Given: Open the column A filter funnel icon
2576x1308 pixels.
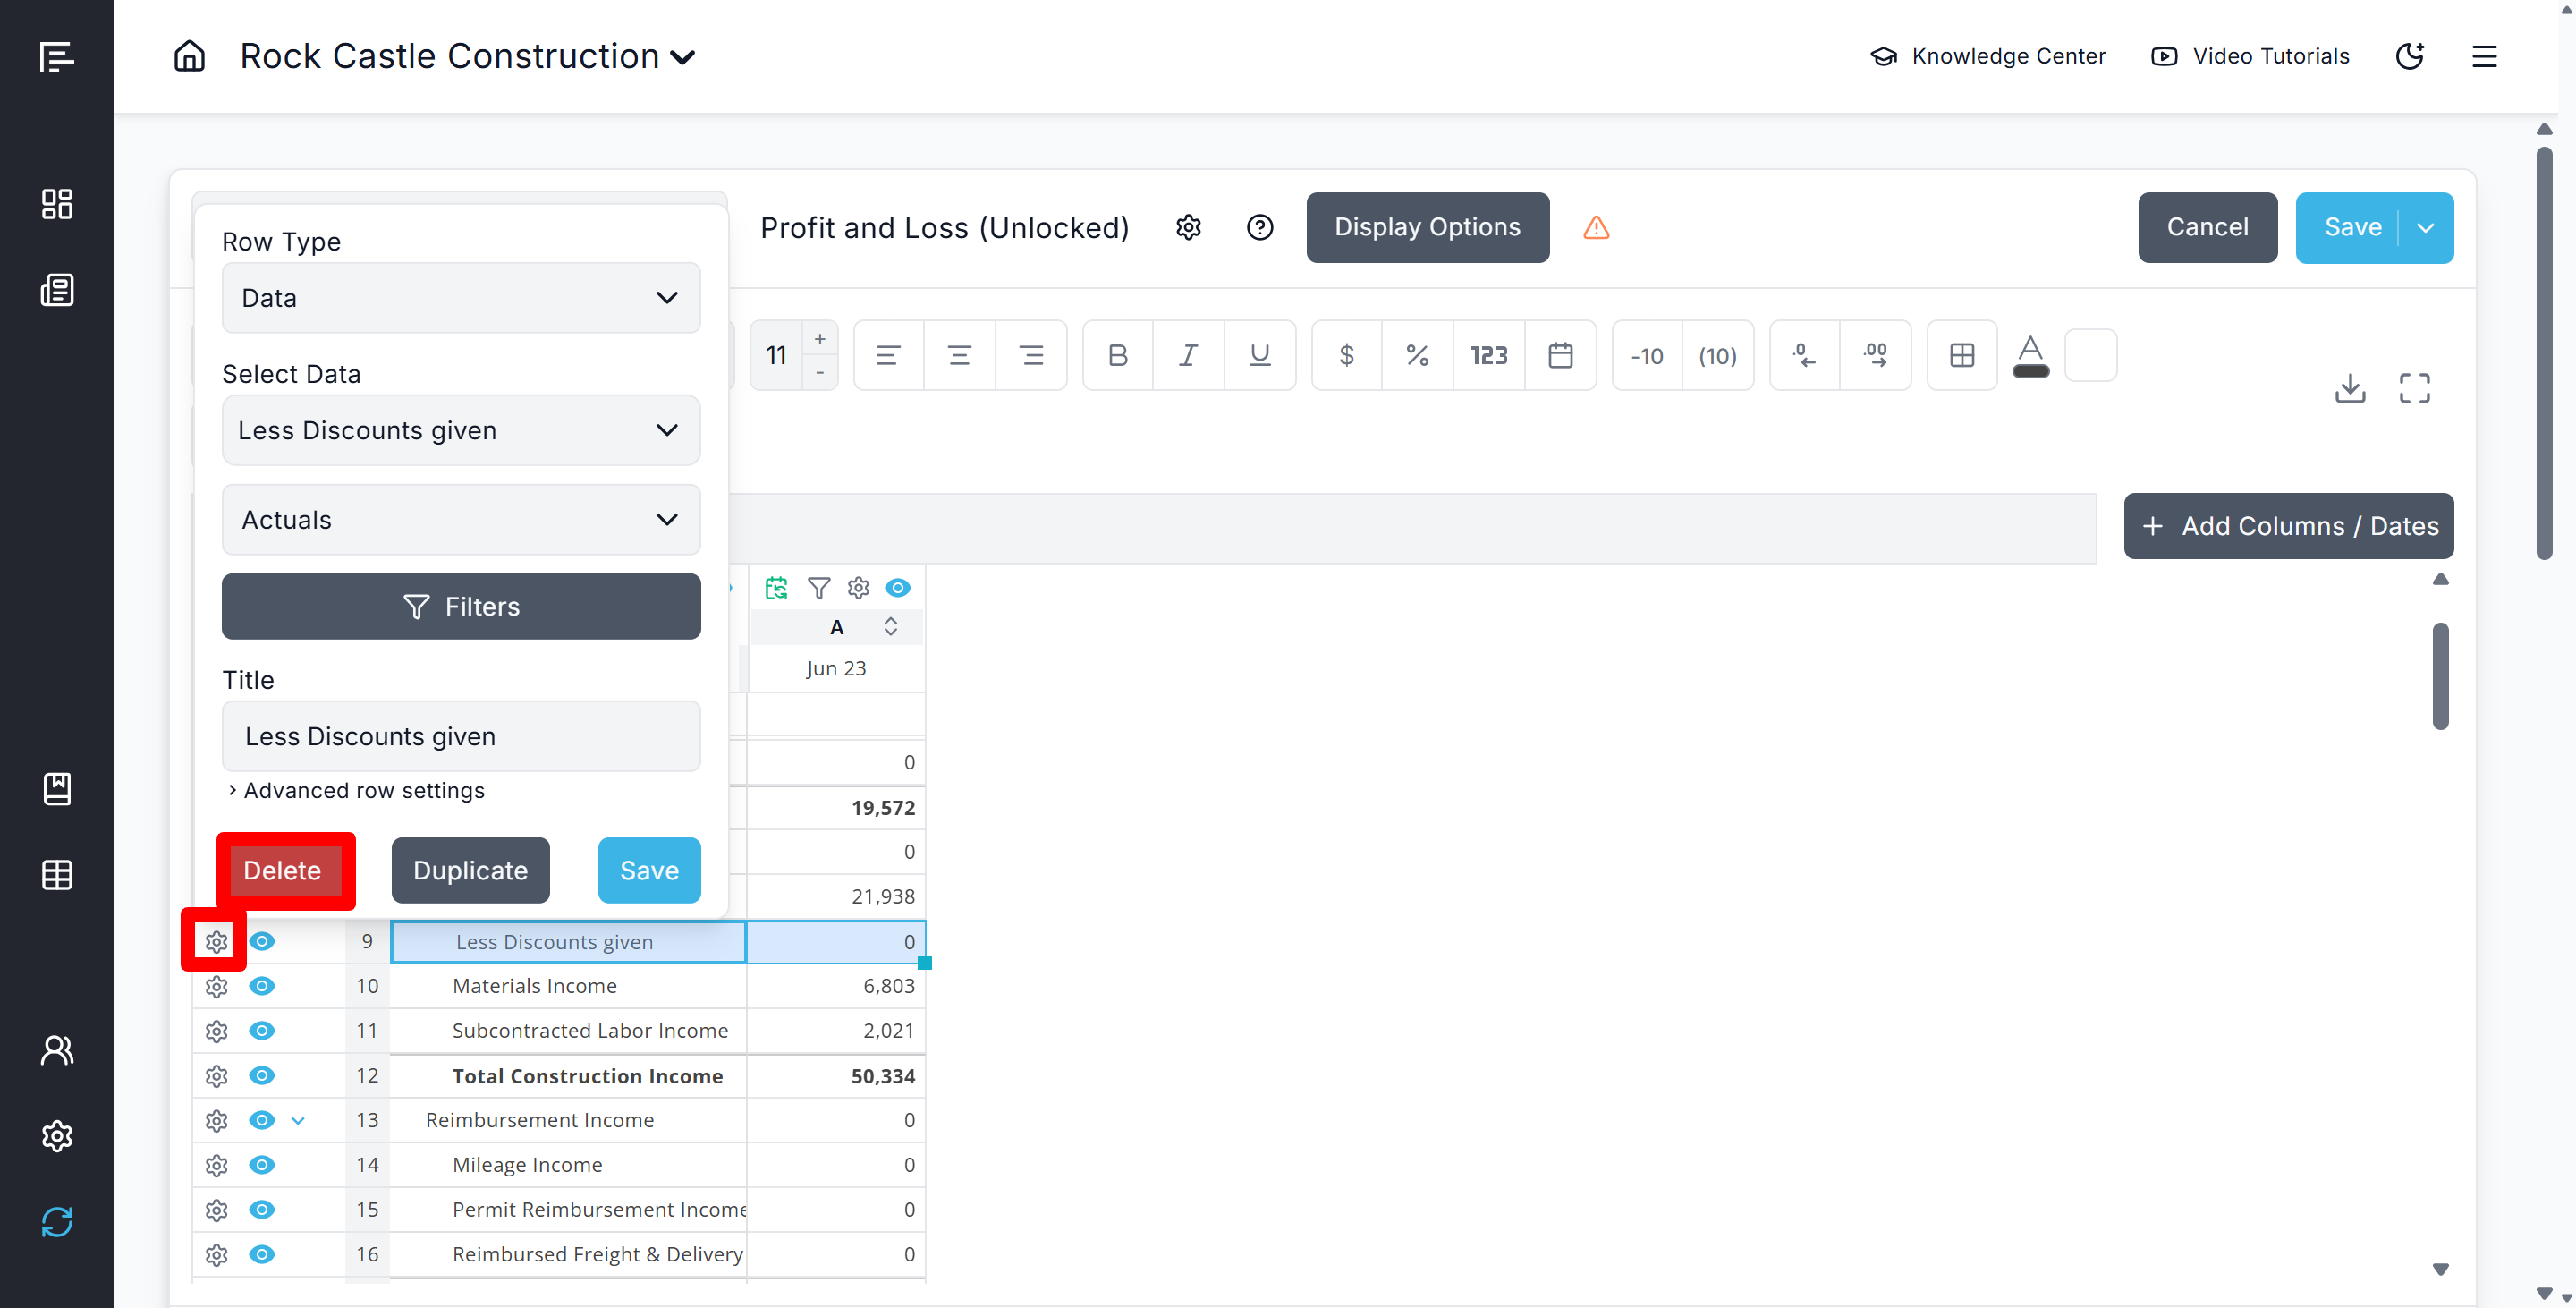Looking at the screenshot, I should [x=818, y=588].
